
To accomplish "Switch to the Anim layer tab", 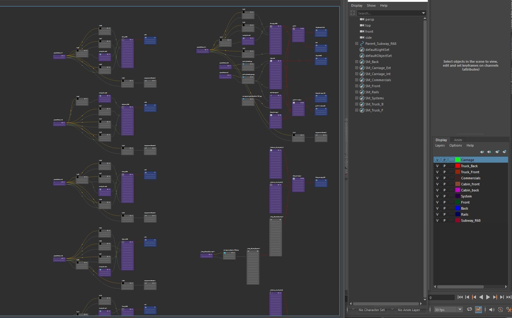I will click(x=458, y=140).
